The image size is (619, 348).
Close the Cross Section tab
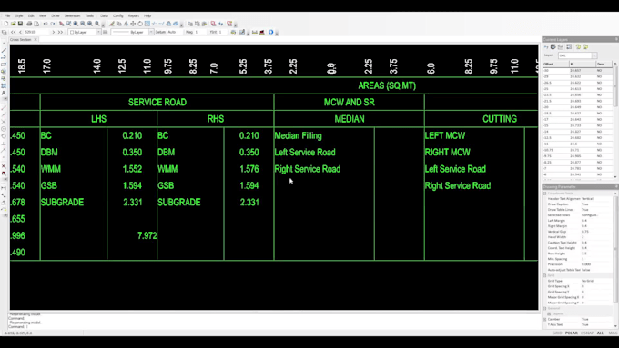pos(36,39)
